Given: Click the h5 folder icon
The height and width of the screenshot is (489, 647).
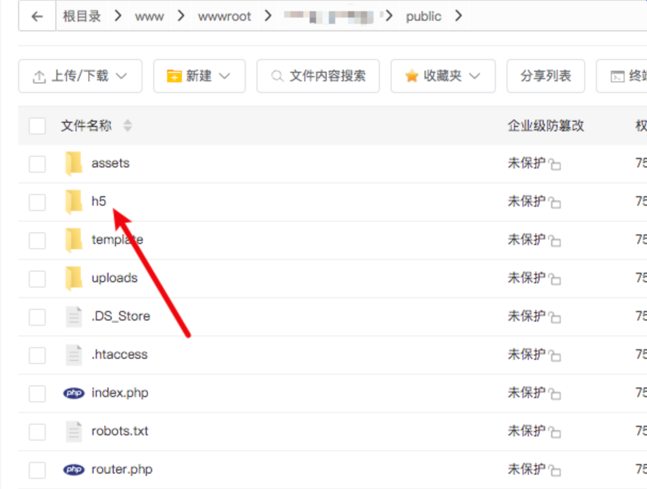Looking at the screenshot, I should click(73, 201).
